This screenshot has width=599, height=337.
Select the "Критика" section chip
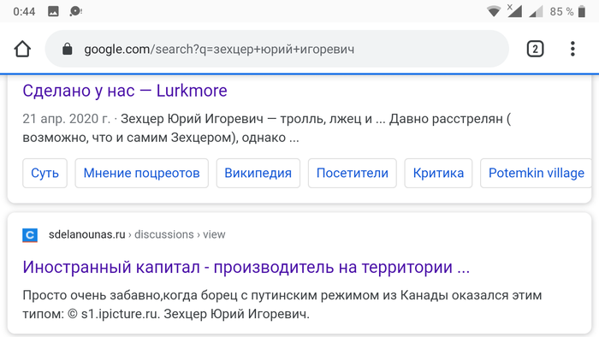pos(438,174)
